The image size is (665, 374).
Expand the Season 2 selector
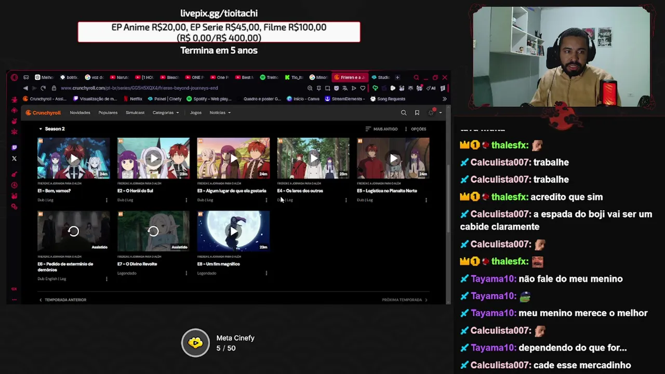[x=51, y=129]
